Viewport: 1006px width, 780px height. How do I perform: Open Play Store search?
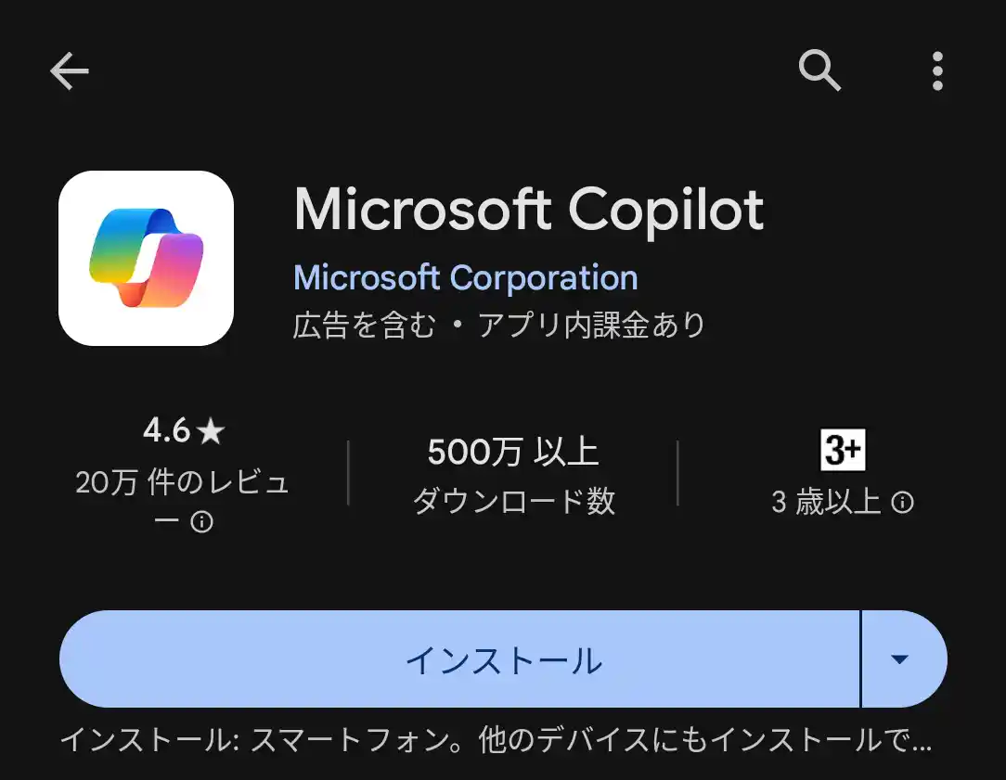(820, 70)
